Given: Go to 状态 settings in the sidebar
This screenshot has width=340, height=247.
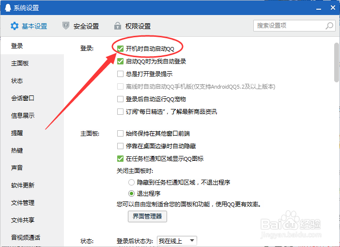Looking at the screenshot, I should click(x=32, y=81).
